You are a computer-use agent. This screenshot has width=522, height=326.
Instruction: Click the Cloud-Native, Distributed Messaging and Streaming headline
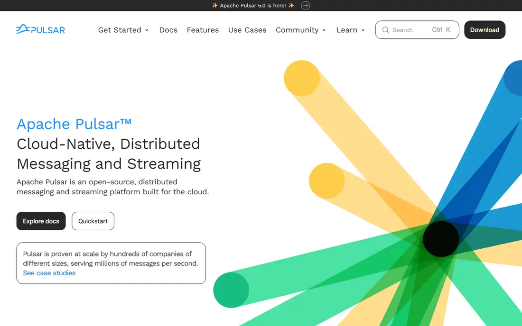pos(109,154)
